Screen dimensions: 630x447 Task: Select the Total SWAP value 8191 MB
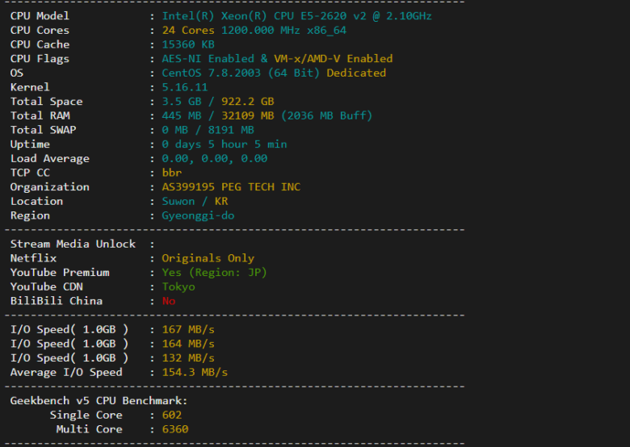(x=231, y=130)
